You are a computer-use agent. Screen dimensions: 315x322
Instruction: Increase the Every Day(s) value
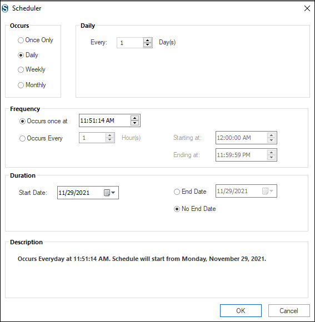pyautogui.click(x=147, y=40)
